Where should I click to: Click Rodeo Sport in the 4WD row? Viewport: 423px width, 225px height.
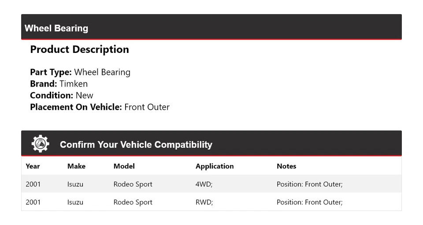pos(133,184)
